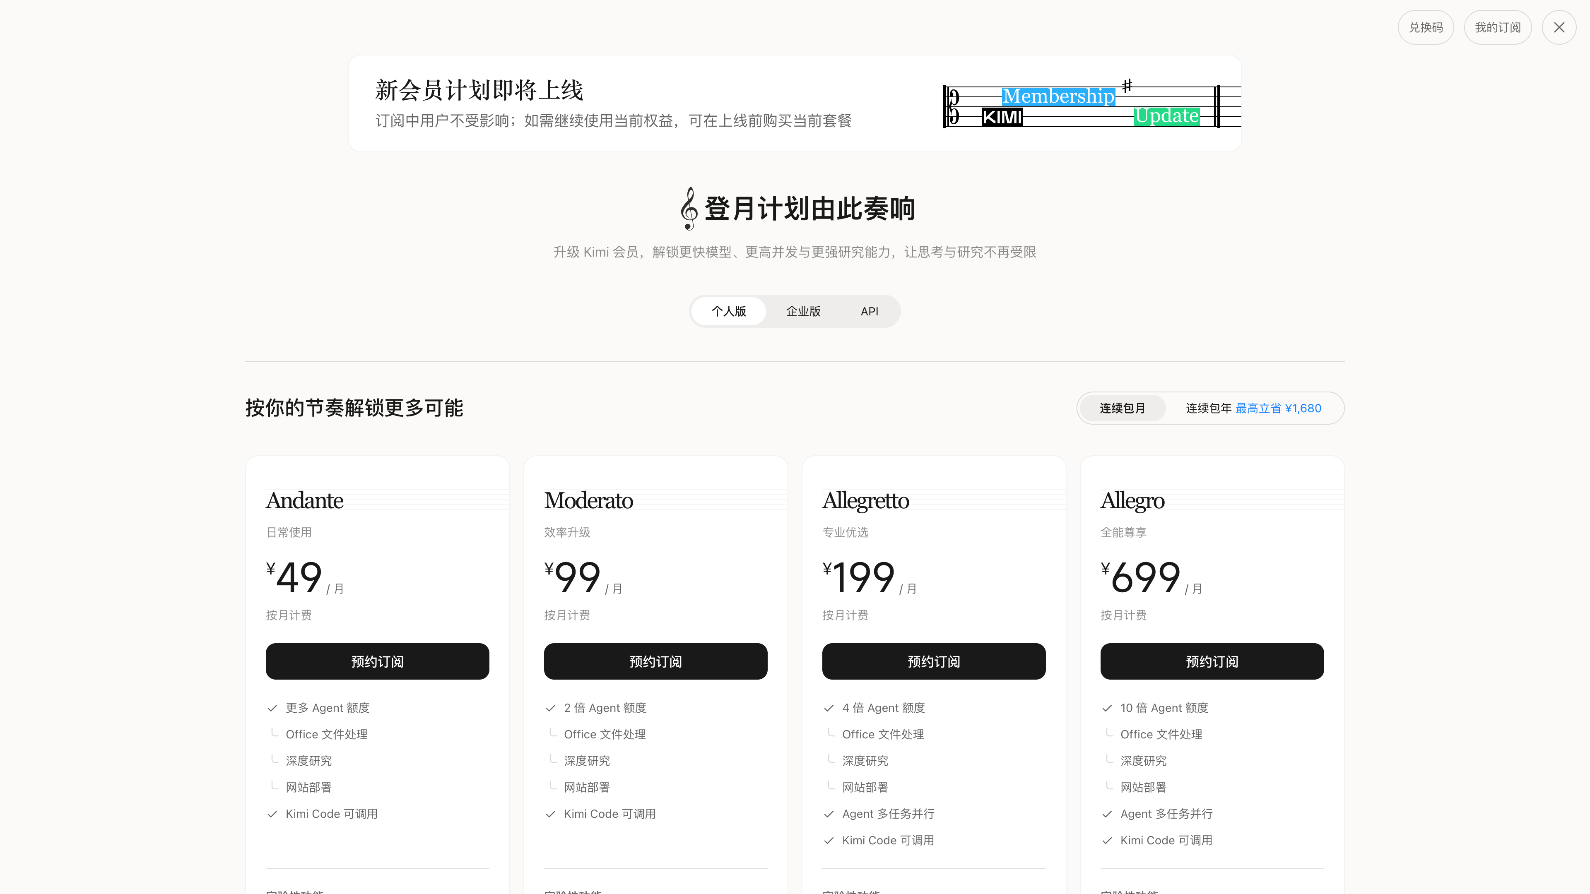Close the membership page with X icon
This screenshot has width=1590, height=894.
click(1559, 27)
